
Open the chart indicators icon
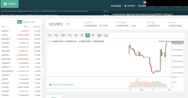tap(106, 35)
